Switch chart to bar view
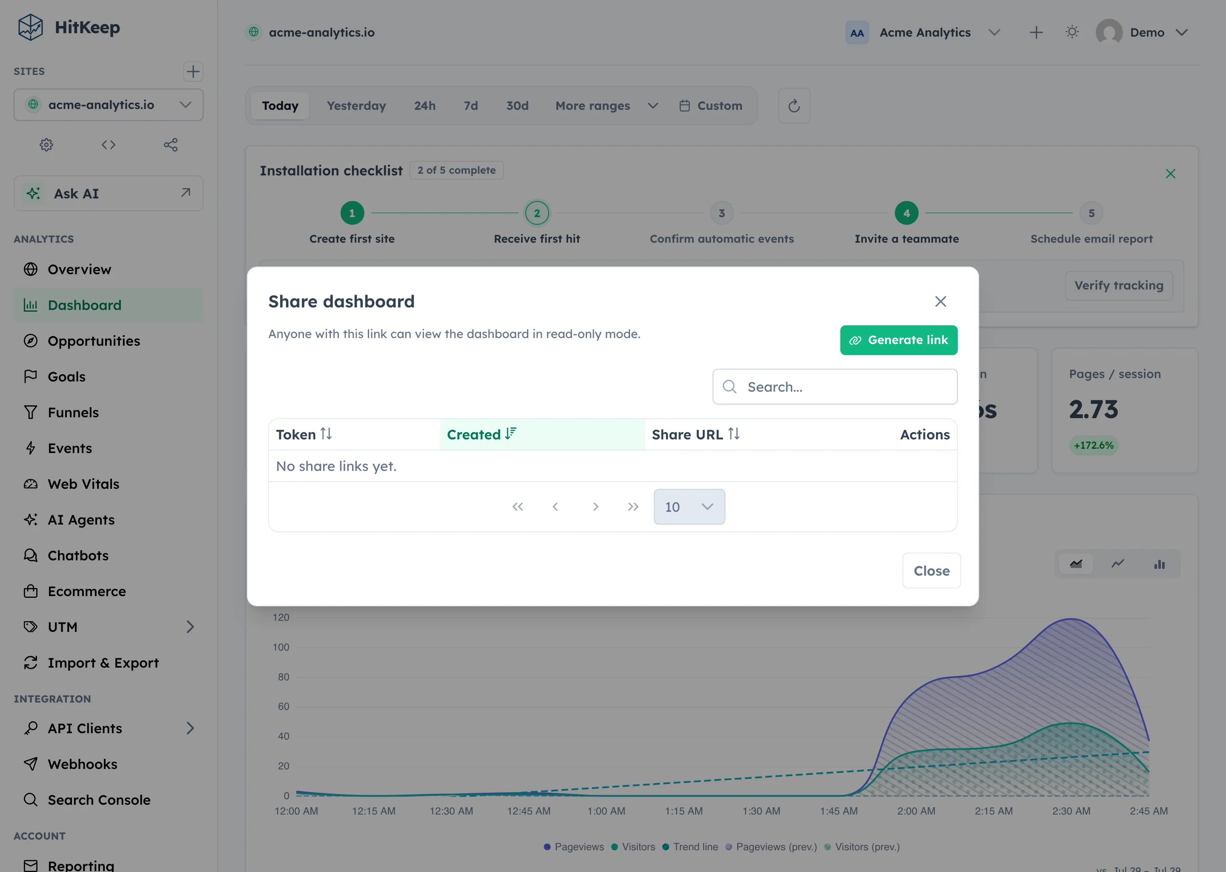 [x=1160, y=564]
